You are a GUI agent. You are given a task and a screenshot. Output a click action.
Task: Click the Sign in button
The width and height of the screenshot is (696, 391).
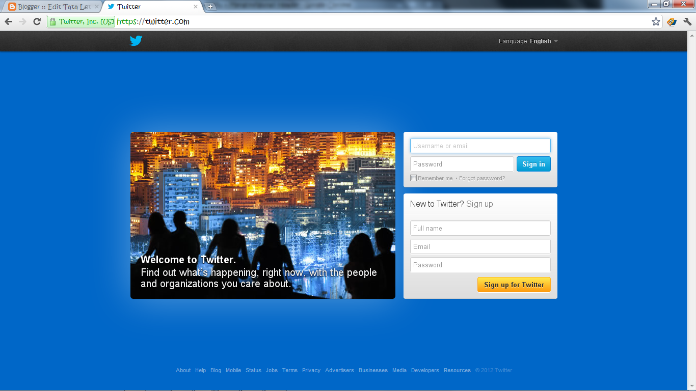click(x=533, y=164)
